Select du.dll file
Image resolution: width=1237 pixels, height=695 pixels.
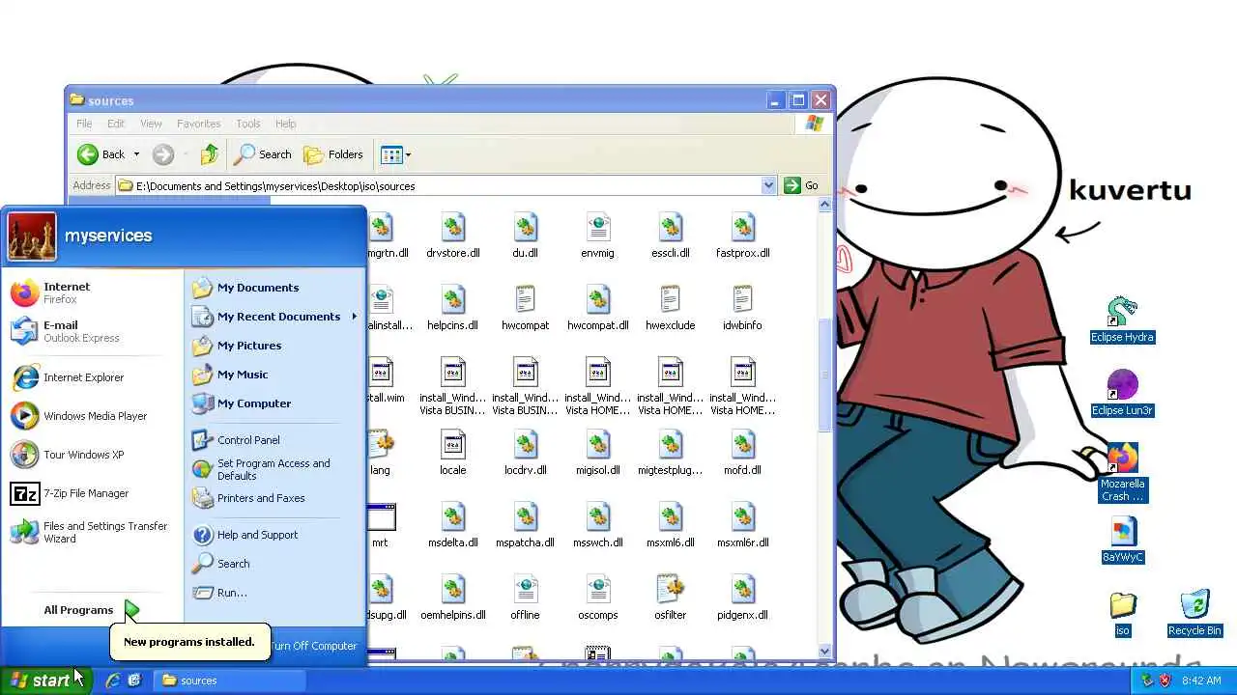point(526,236)
